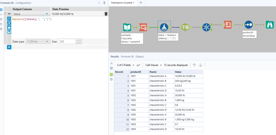Screen dimensions: 276x135
Task: Delete the Value expression with trash icon
Action: pos(106,14)
